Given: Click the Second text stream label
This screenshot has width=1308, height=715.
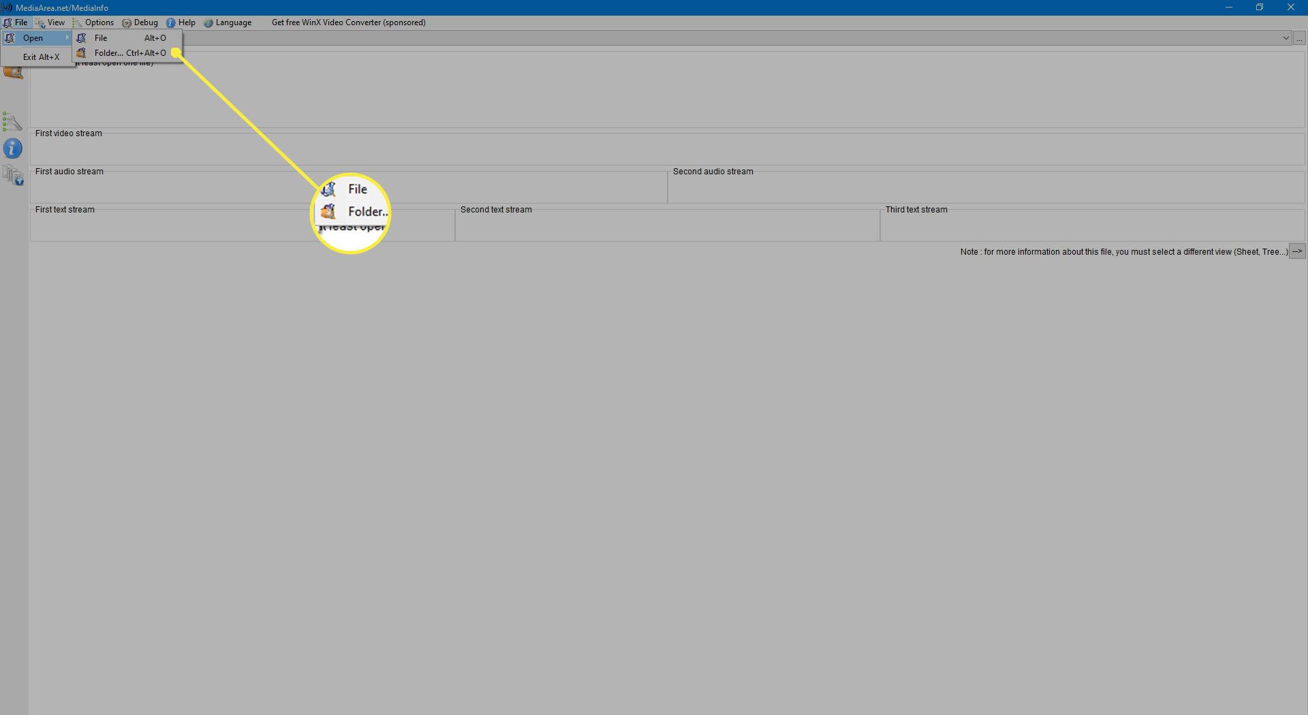Looking at the screenshot, I should tap(496, 210).
